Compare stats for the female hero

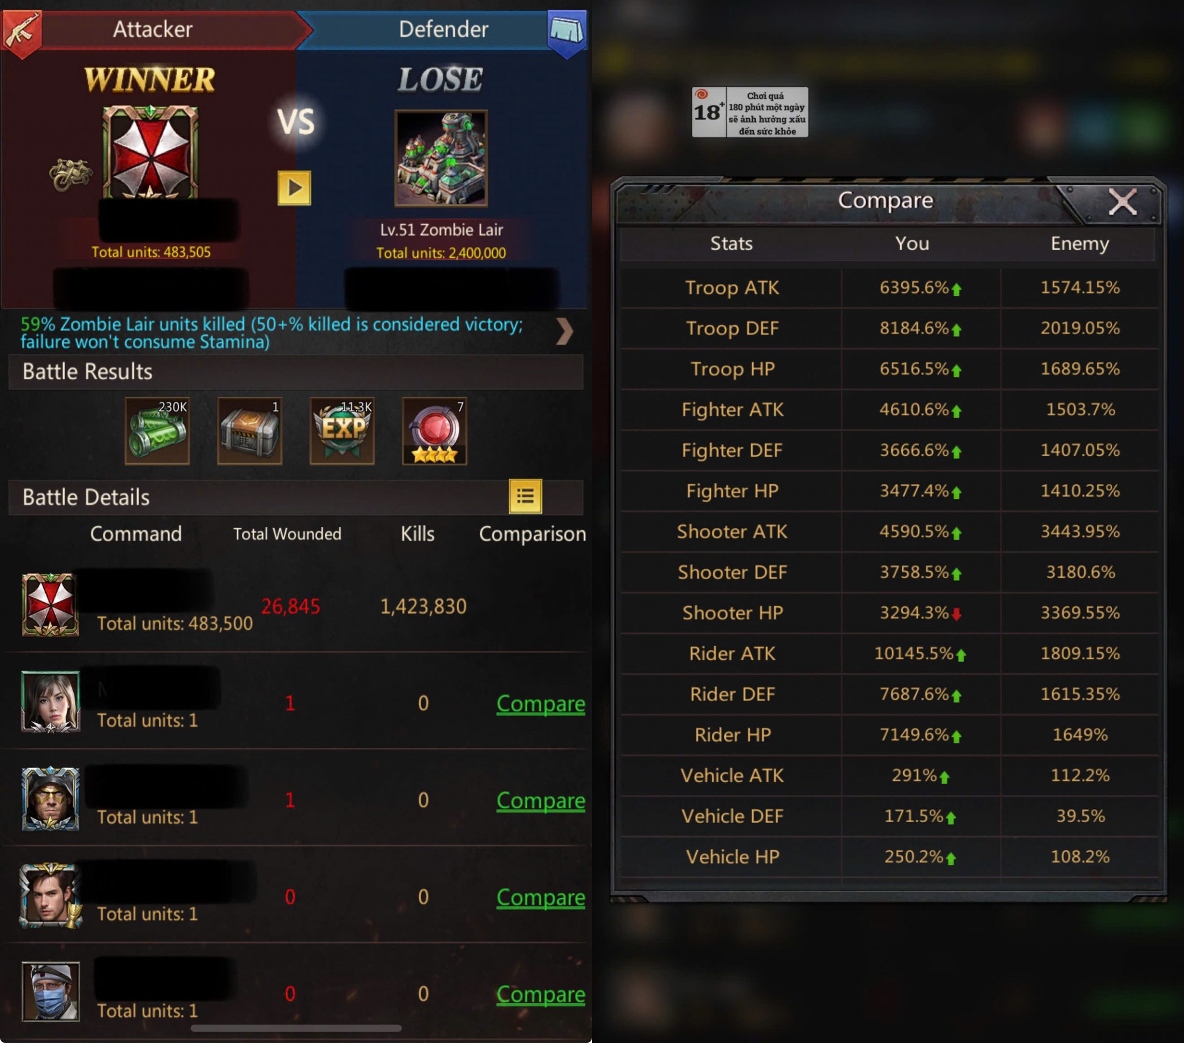tap(541, 703)
